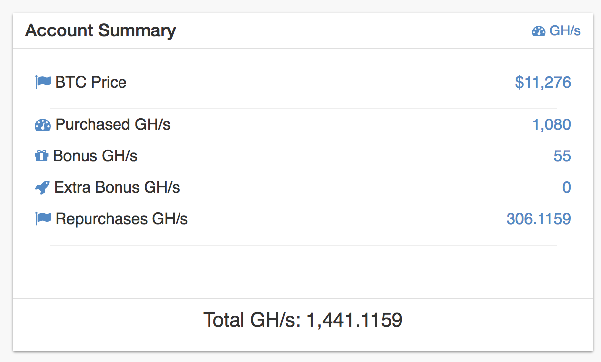Open the 306.1159 repurchases value

[x=538, y=218]
